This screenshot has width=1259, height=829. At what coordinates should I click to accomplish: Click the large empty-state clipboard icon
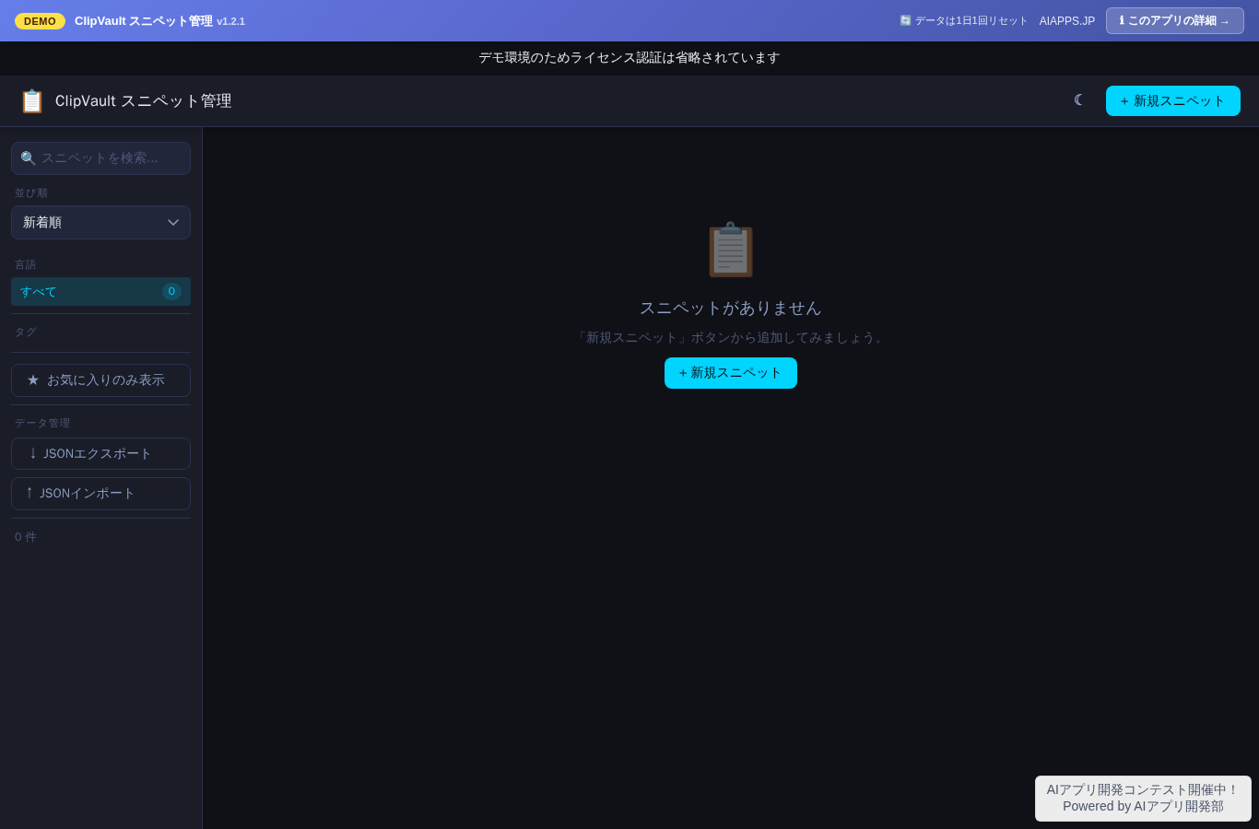coord(731,250)
